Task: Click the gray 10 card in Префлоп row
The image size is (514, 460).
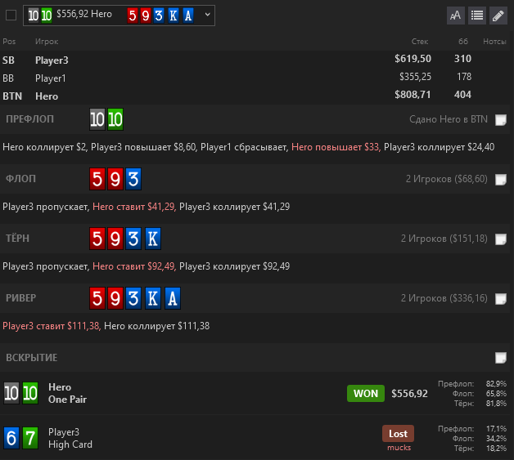Action: 97,119
